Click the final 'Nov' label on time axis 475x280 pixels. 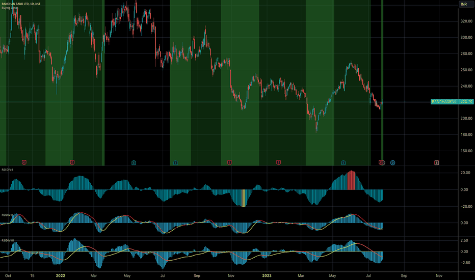(439, 276)
